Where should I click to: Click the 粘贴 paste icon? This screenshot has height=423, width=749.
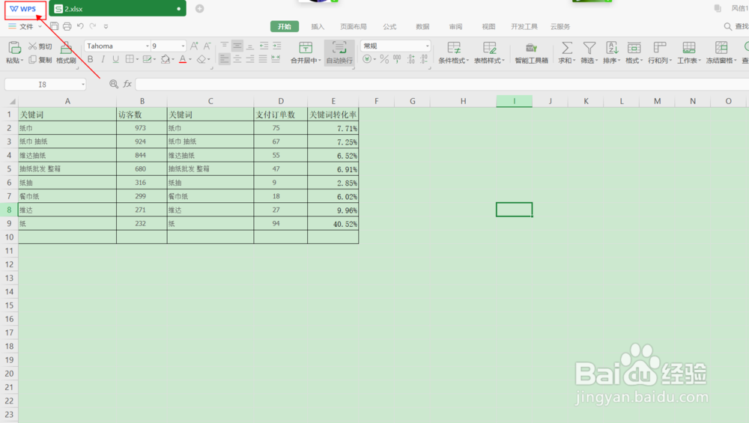coord(14,48)
